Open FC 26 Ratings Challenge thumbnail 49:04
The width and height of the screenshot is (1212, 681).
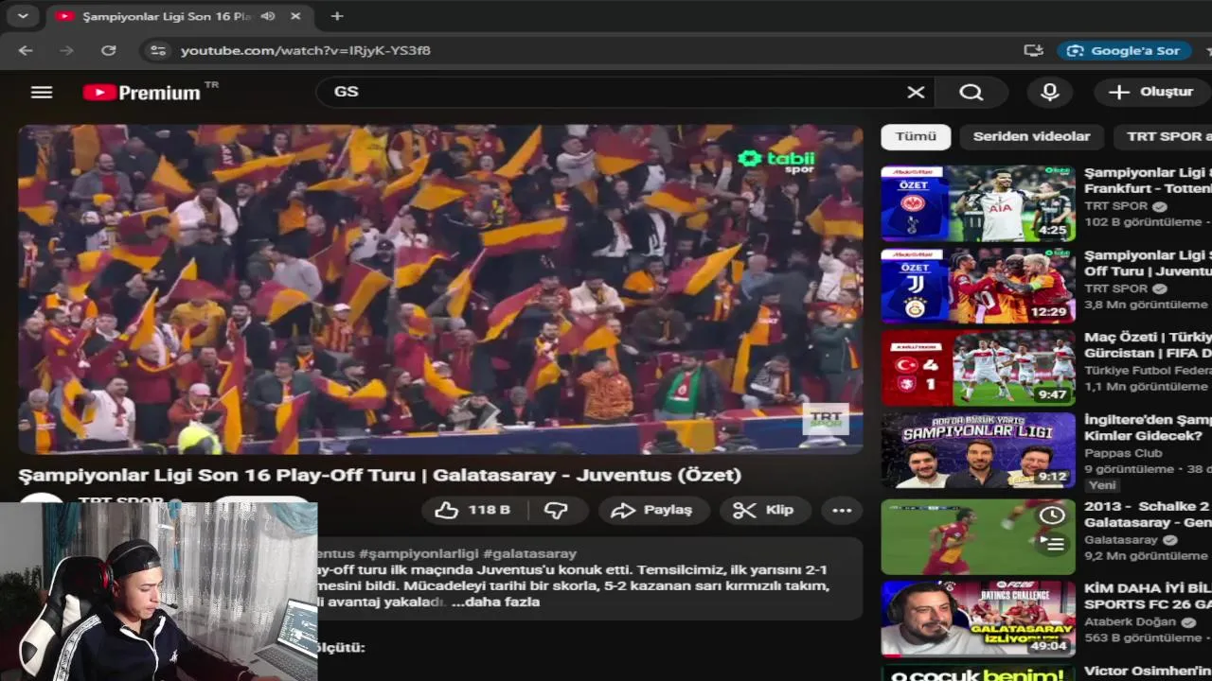(x=978, y=619)
